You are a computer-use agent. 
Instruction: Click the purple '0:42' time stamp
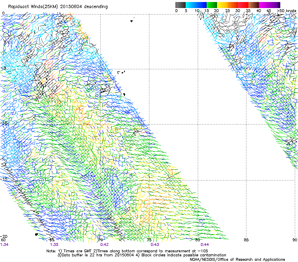(x=105, y=245)
